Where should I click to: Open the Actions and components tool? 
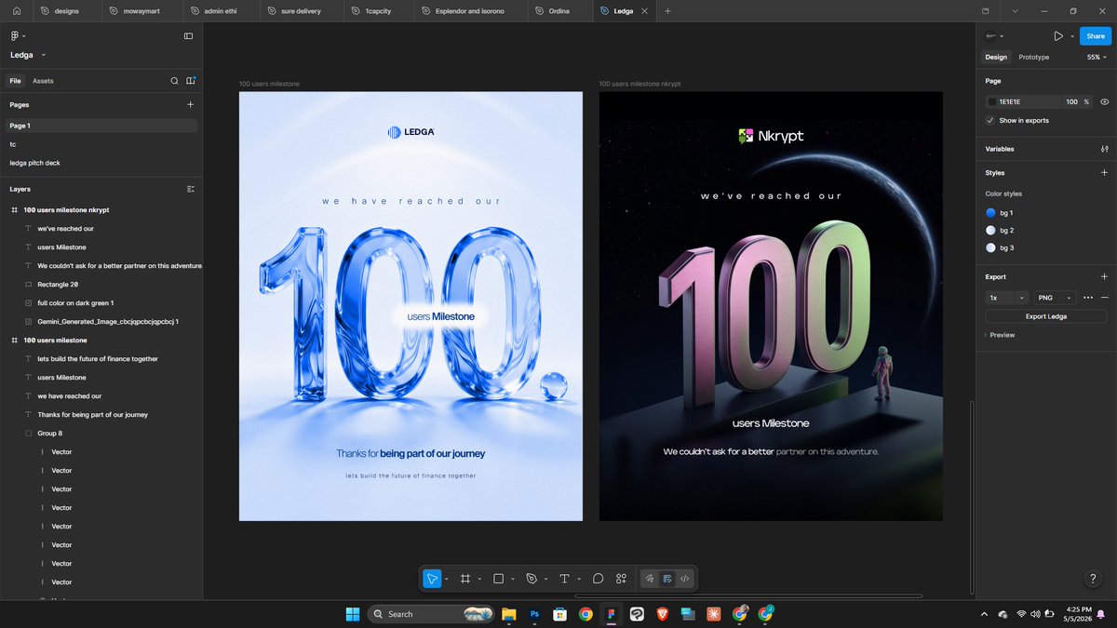621,579
